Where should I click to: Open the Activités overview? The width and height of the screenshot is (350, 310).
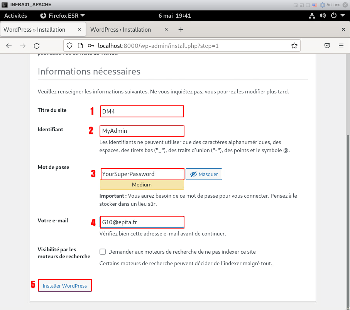(x=15, y=16)
